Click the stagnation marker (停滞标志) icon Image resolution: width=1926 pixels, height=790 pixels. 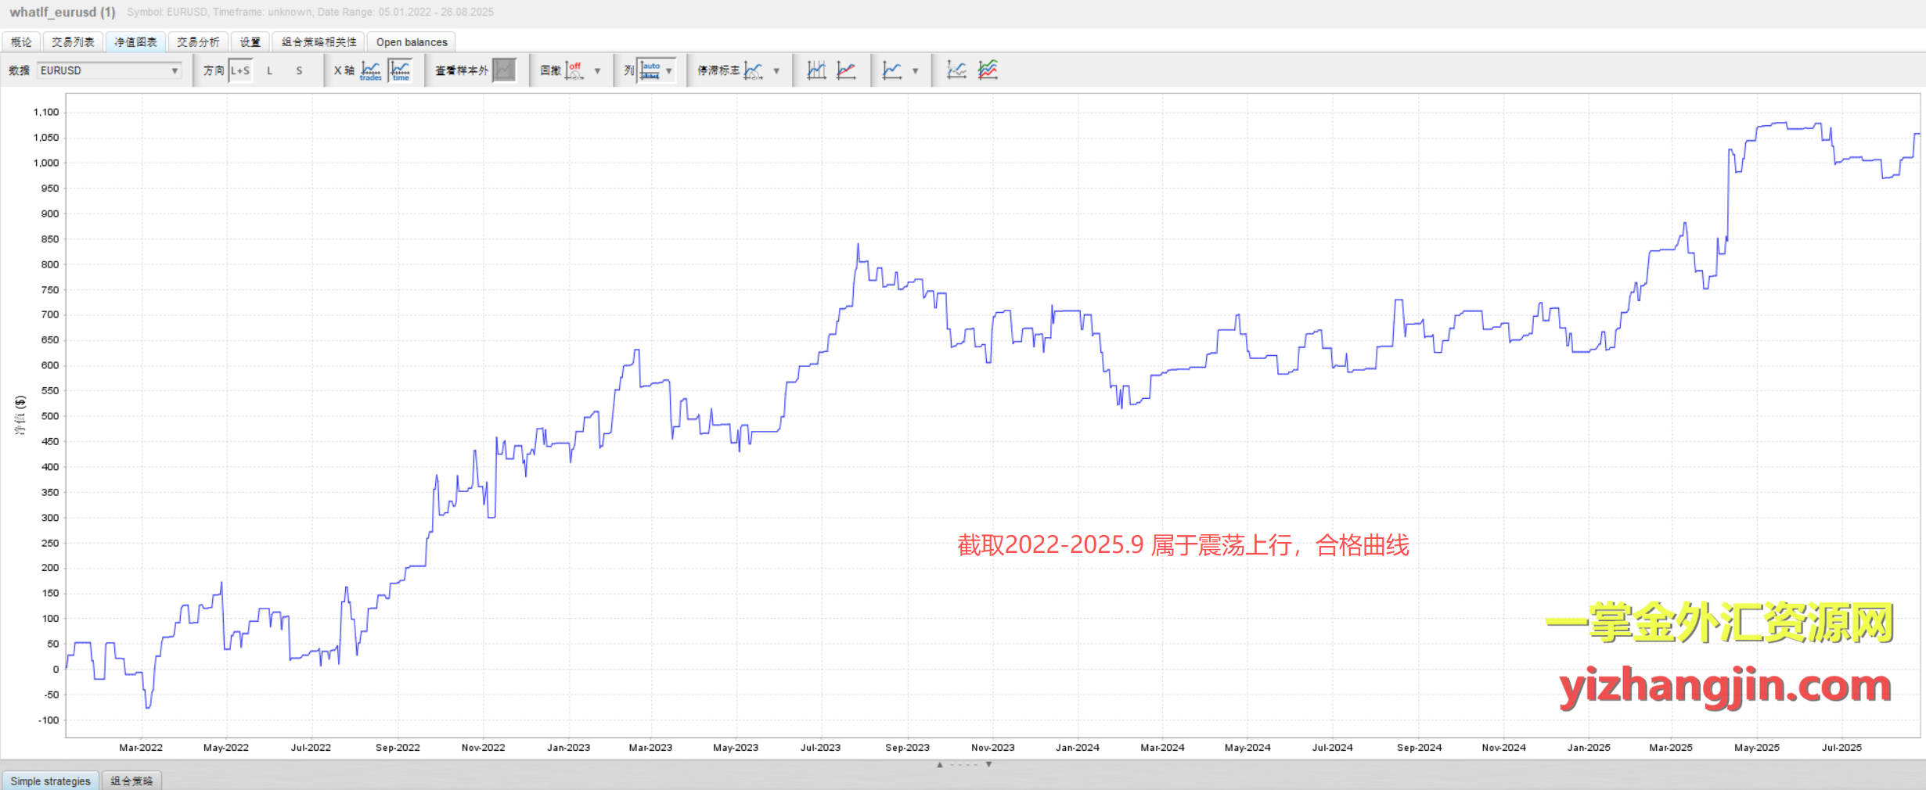pyautogui.click(x=754, y=70)
